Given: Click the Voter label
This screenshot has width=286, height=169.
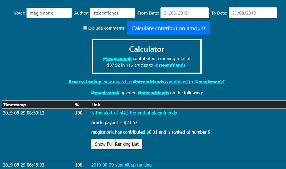Looking at the screenshot, I should (x=20, y=13).
